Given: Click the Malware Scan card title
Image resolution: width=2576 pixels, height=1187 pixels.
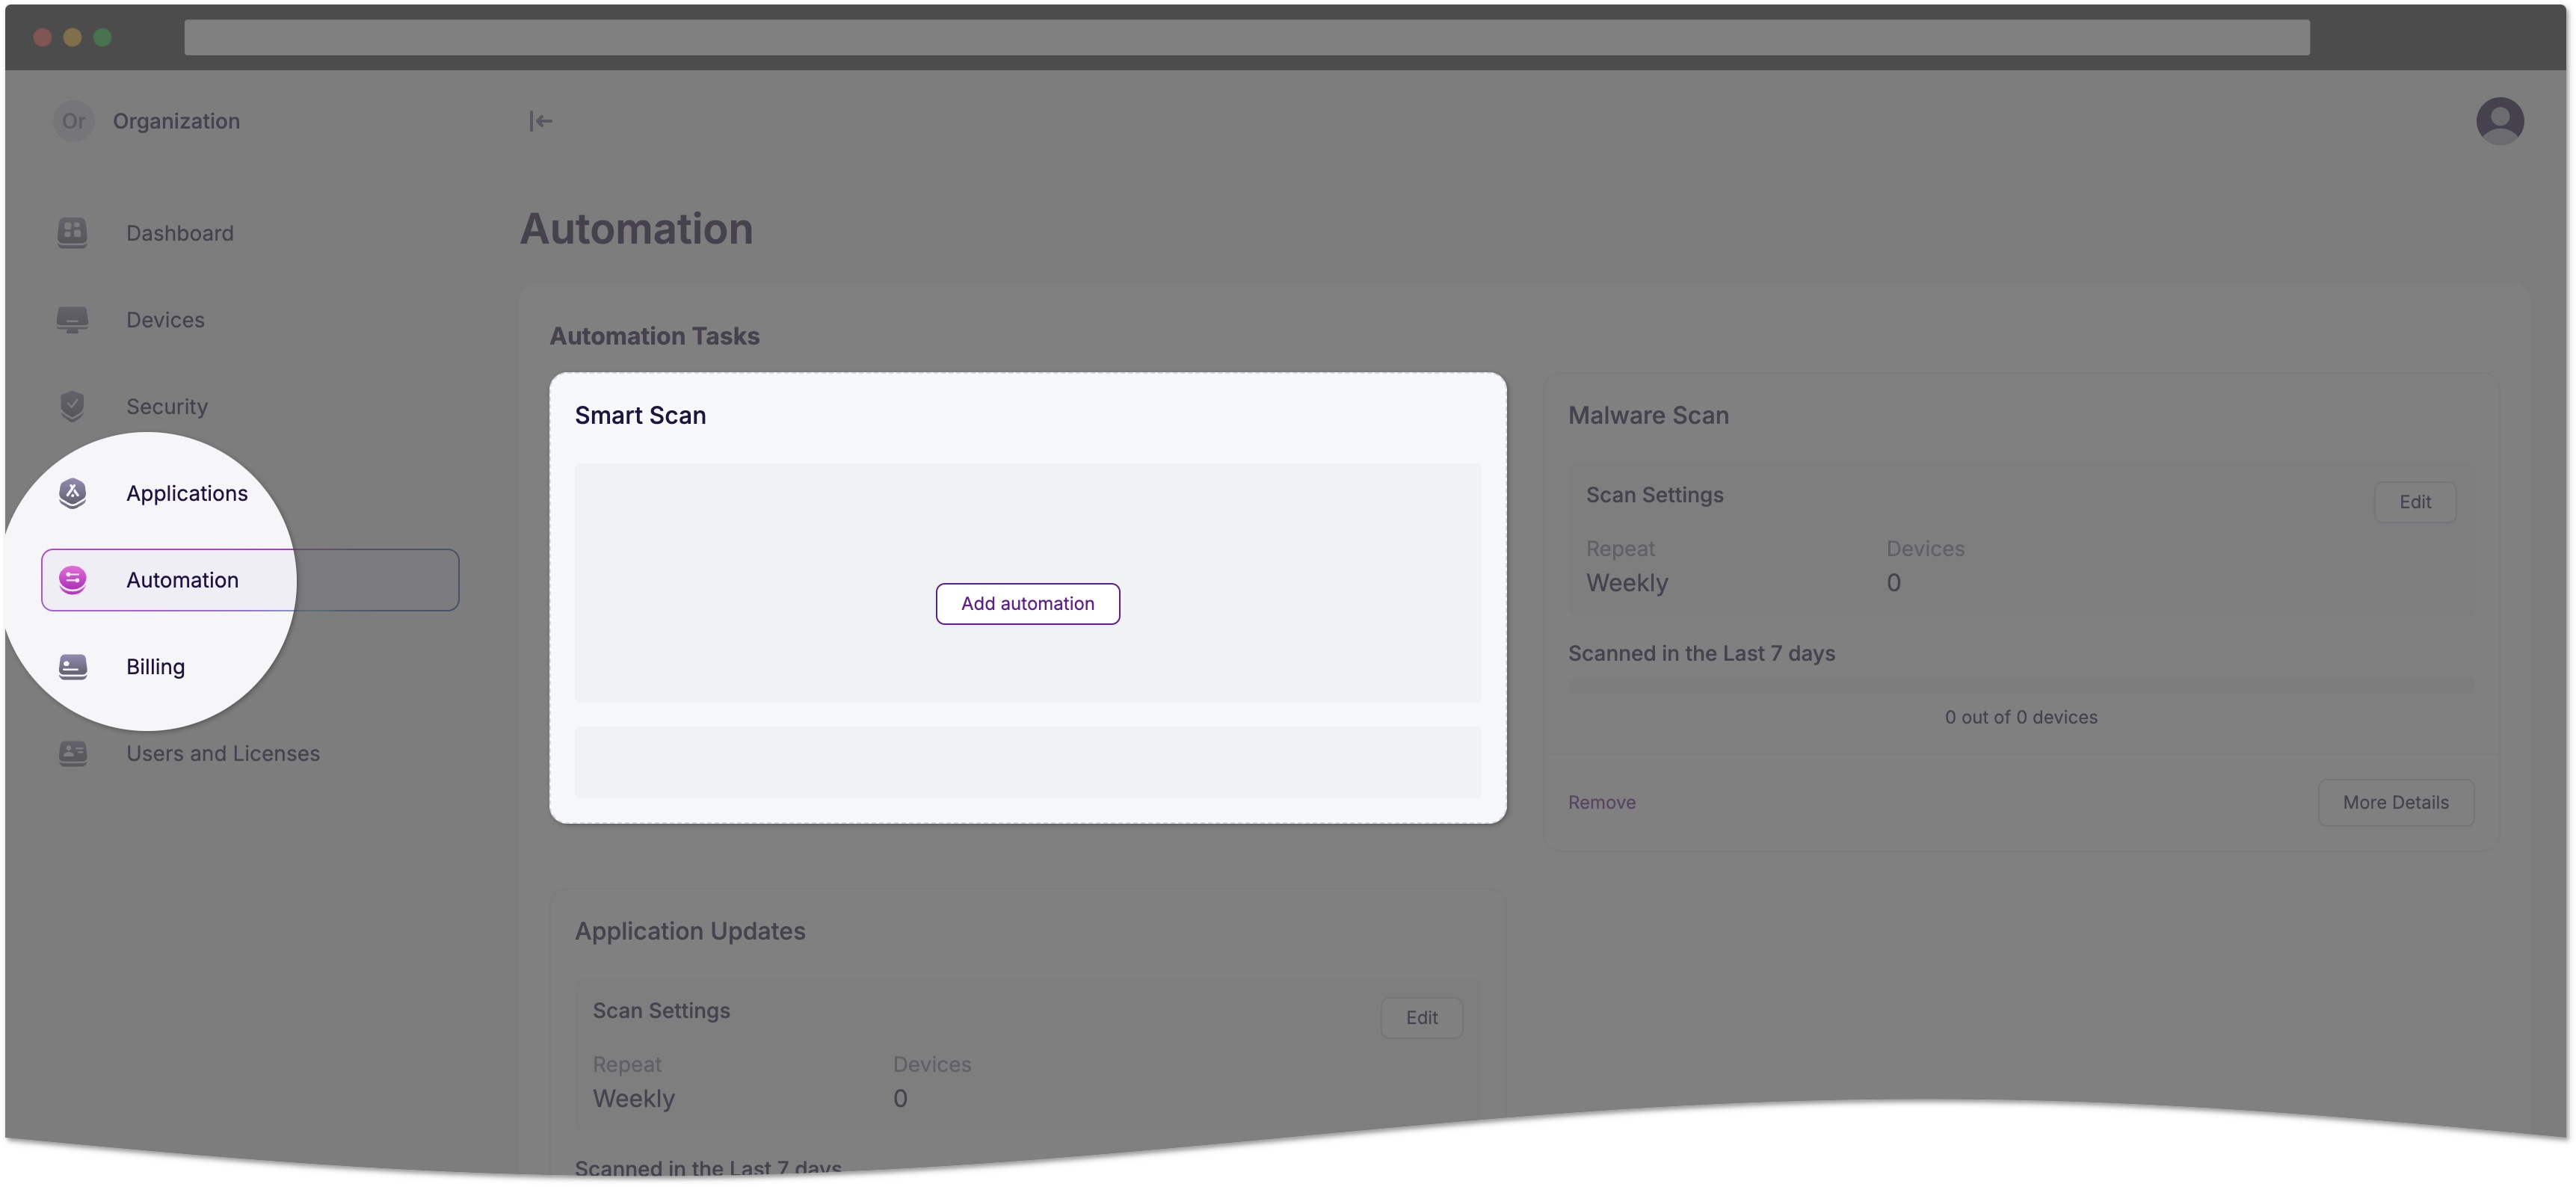Looking at the screenshot, I should coord(1647,415).
